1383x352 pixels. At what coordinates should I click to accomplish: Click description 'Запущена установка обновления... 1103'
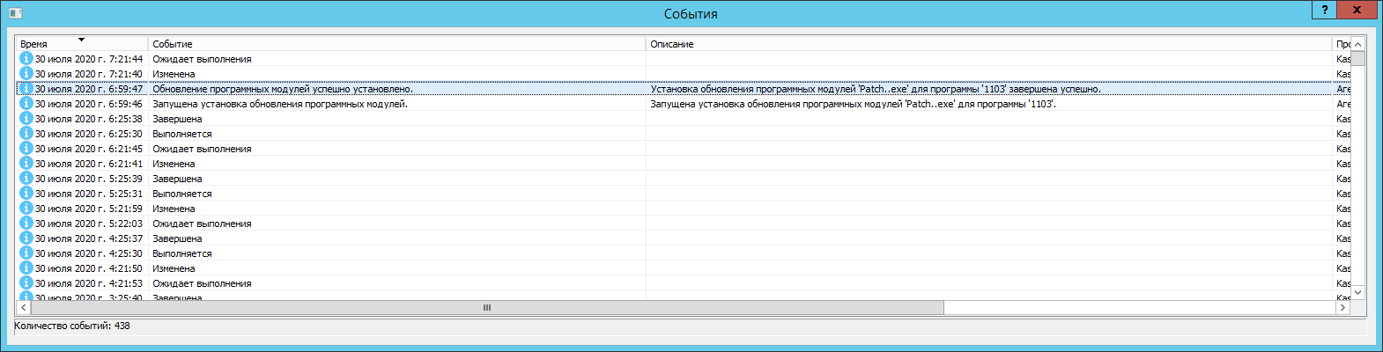pyautogui.click(x=853, y=104)
